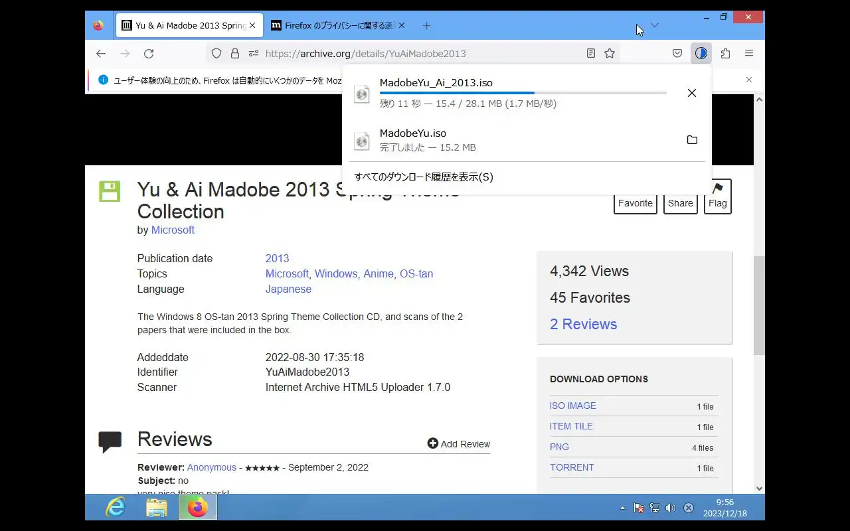Open a new tab with plus button
Screen dimensions: 850x531
[426, 26]
